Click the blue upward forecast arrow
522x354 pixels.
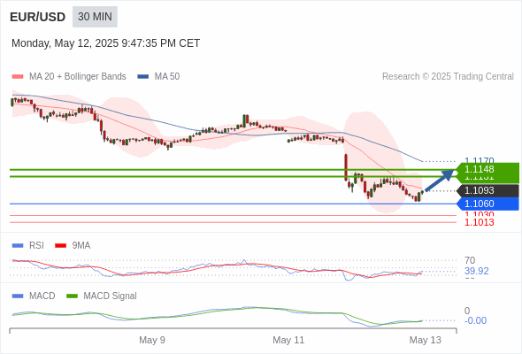click(440, 181)
